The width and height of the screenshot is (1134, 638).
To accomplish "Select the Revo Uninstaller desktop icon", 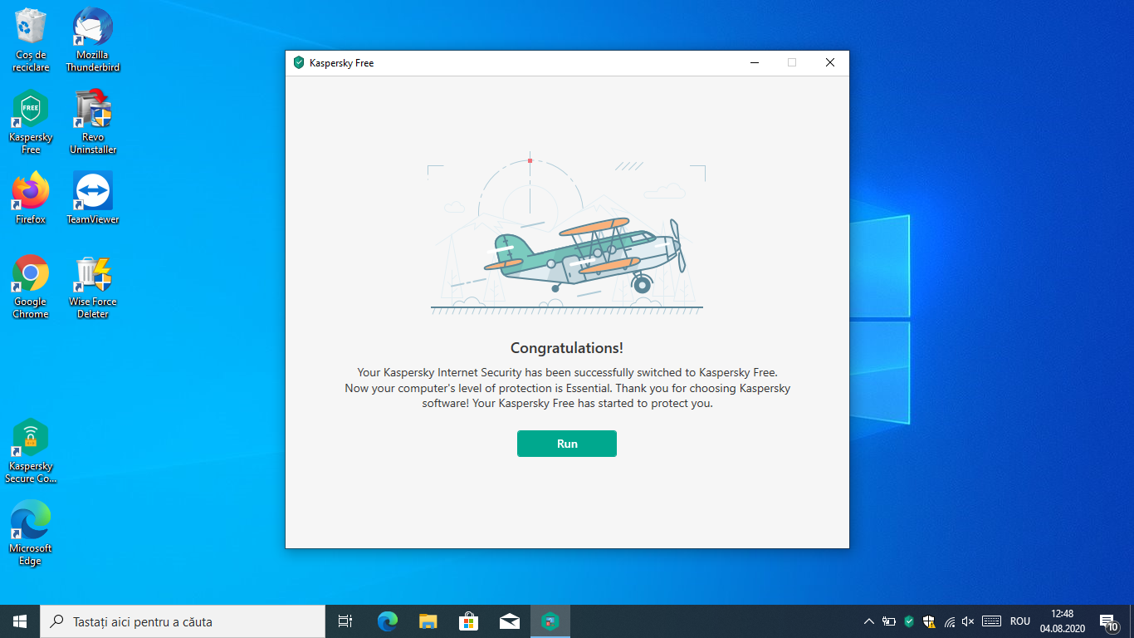I will point(93,122).
